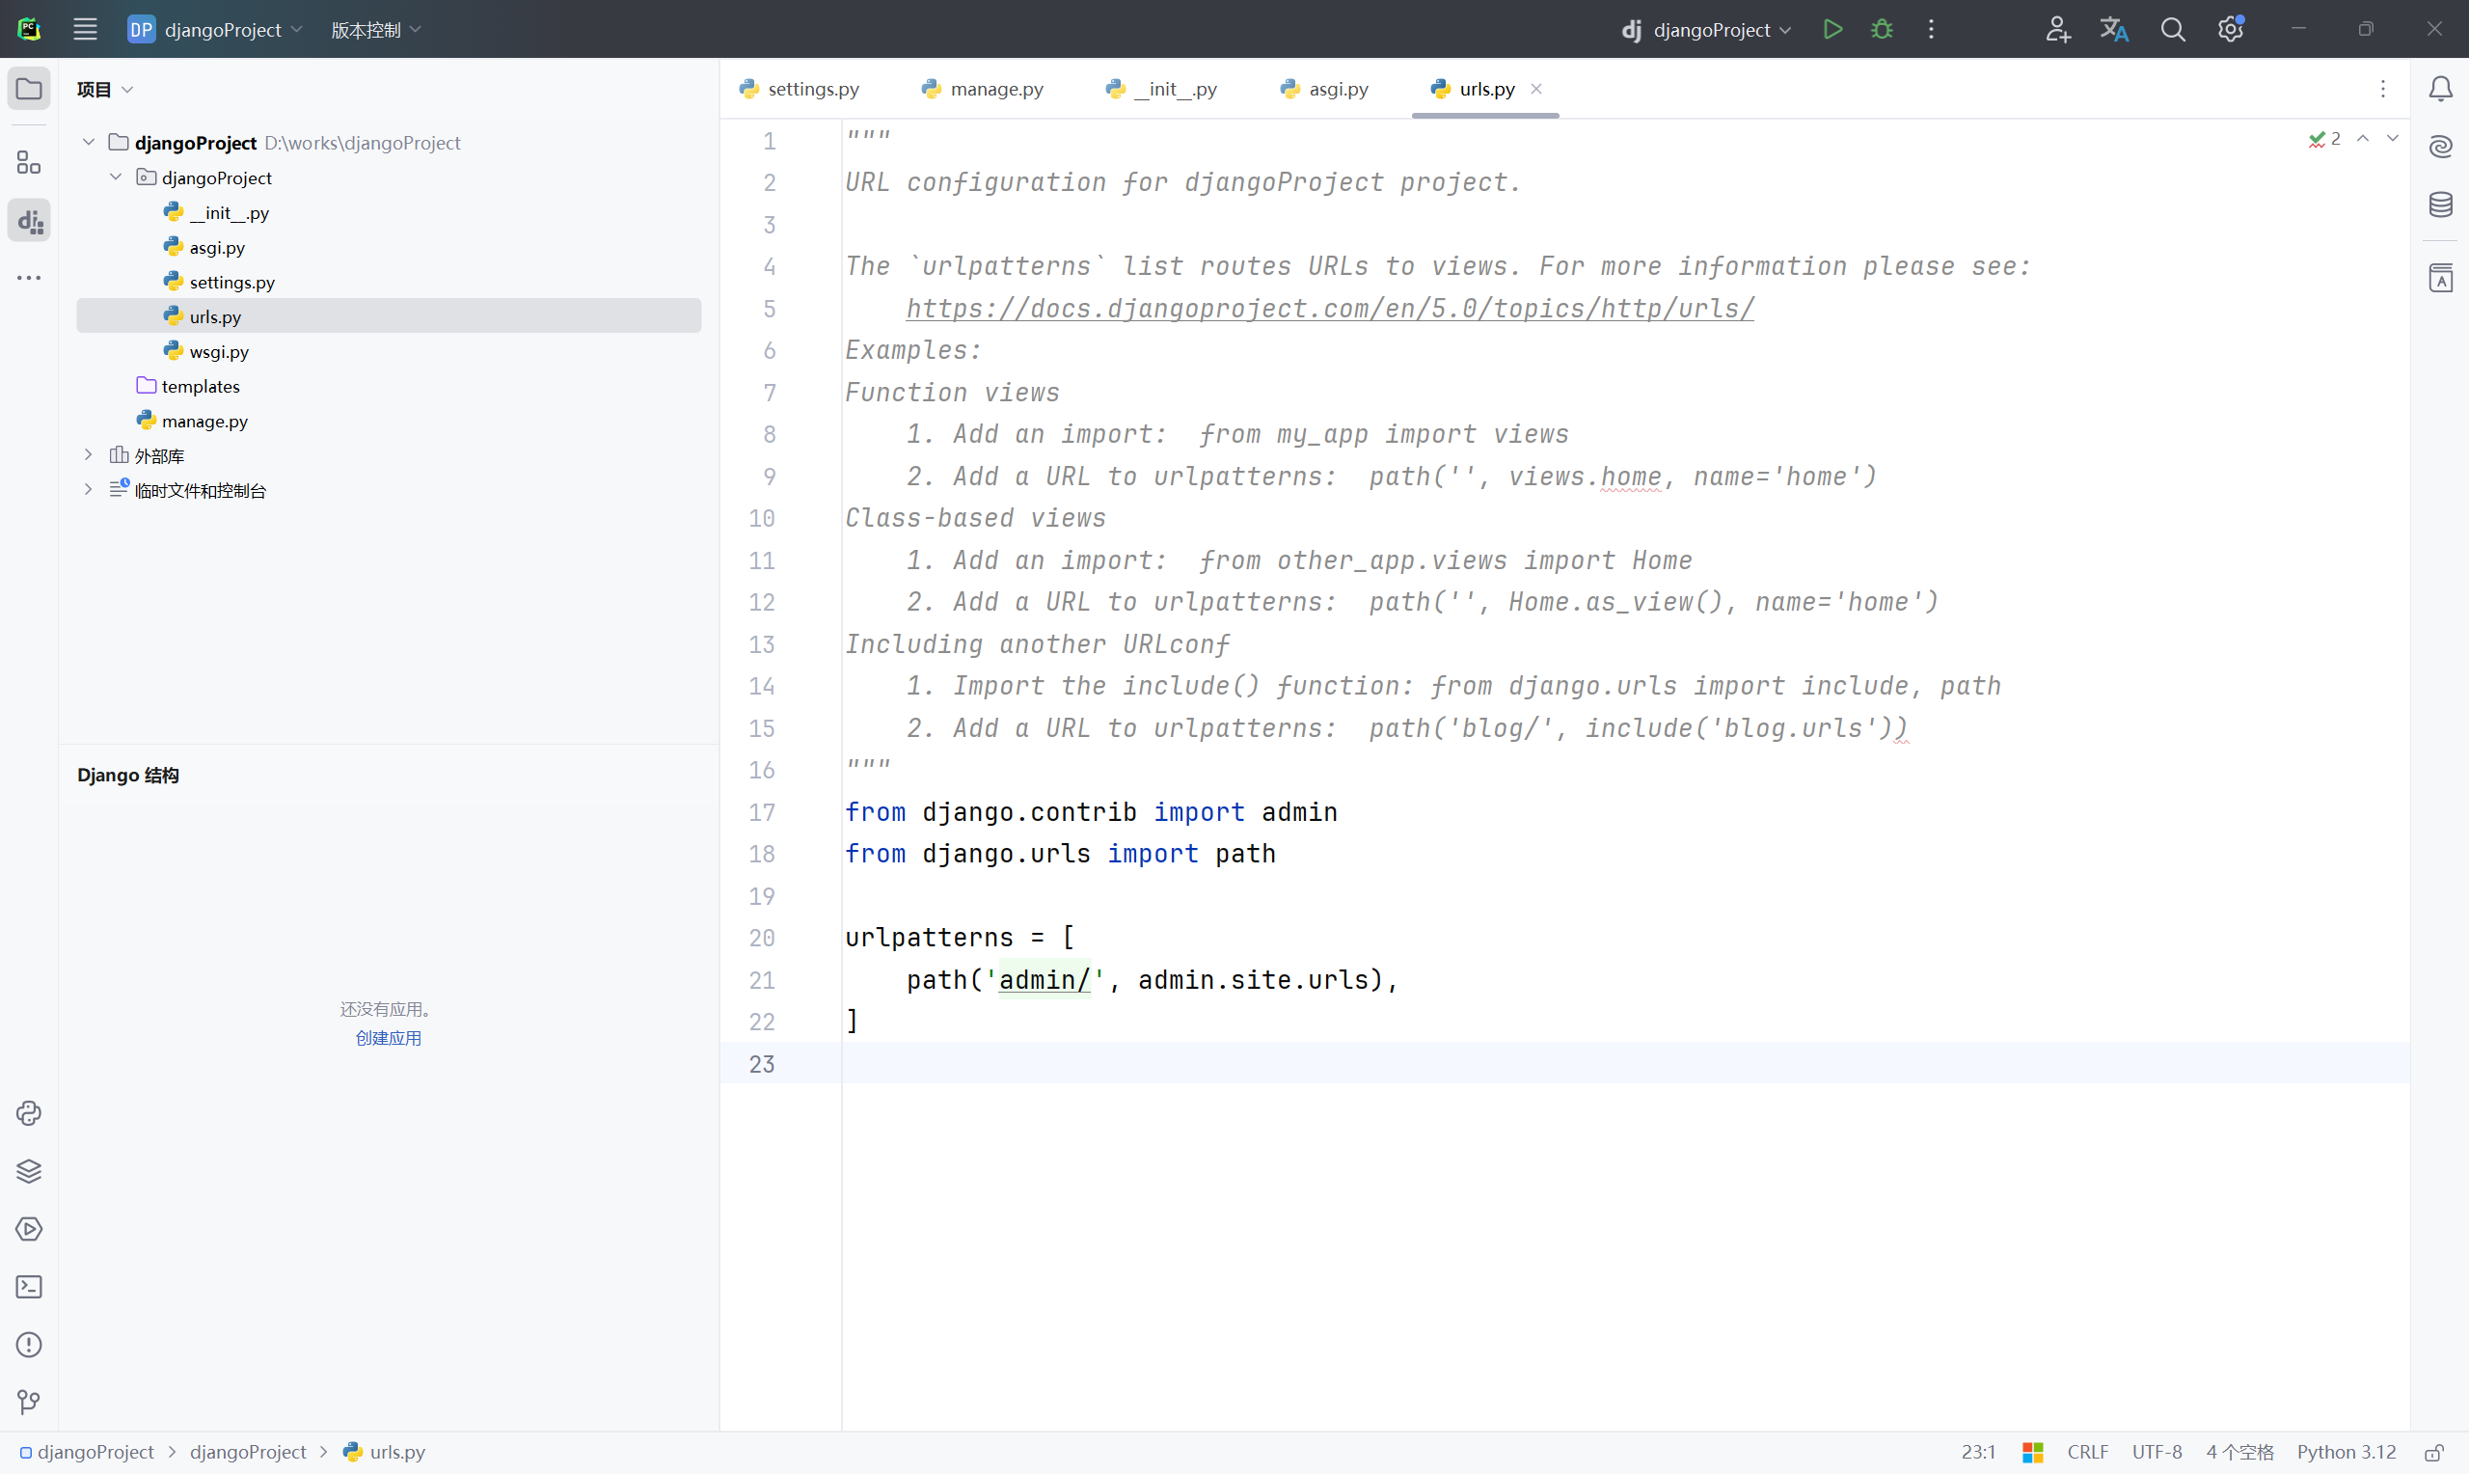
Task: Switch to settings.py editor tab
Action: pos(800,90)
